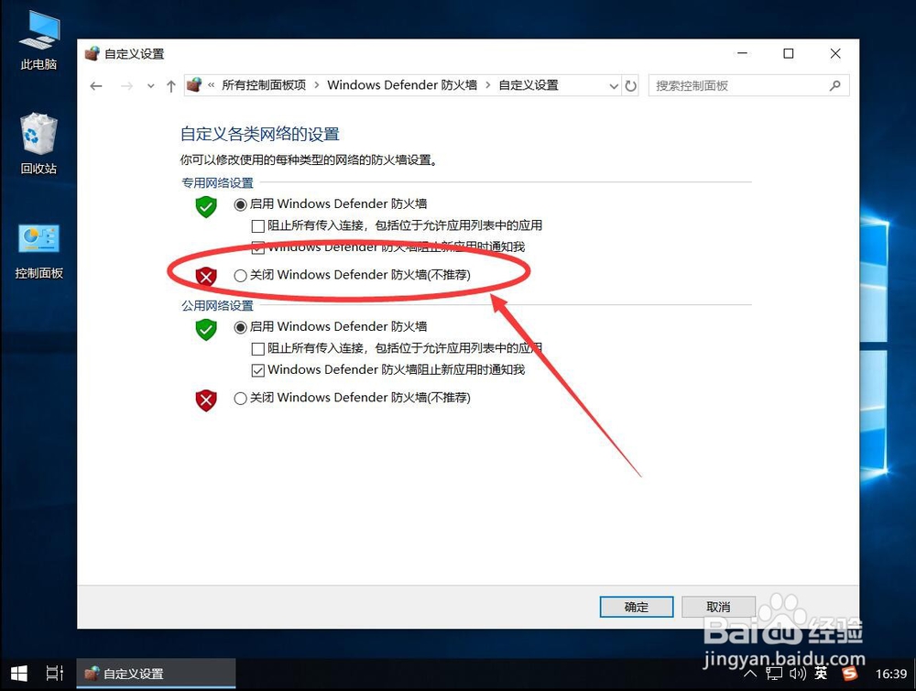The image size is (916, 691).
Task: Refresh the control panel page
Action: point(630,86)
